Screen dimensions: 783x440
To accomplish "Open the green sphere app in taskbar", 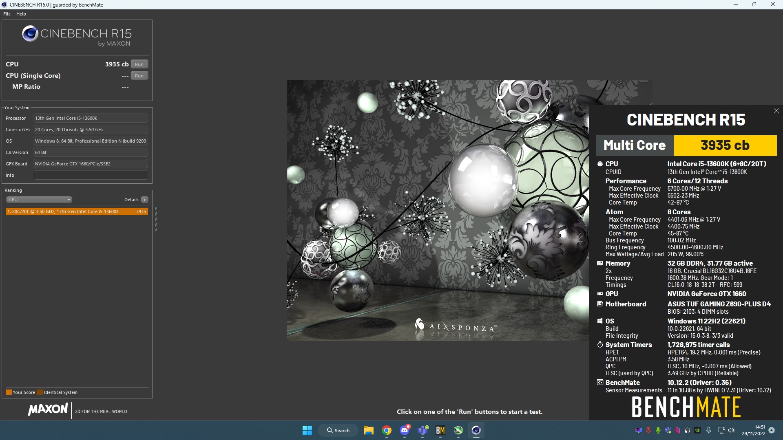I will [x=458, y=430].
